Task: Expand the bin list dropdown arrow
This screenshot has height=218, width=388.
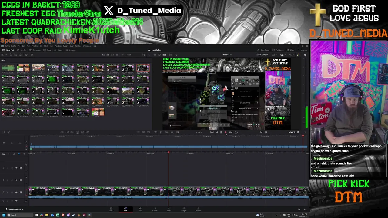Action: tap(6, 55)
